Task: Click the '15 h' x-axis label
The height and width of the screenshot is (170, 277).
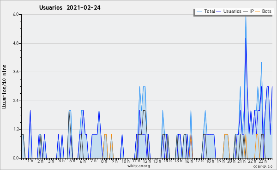Action: click(x=178, y=161)
